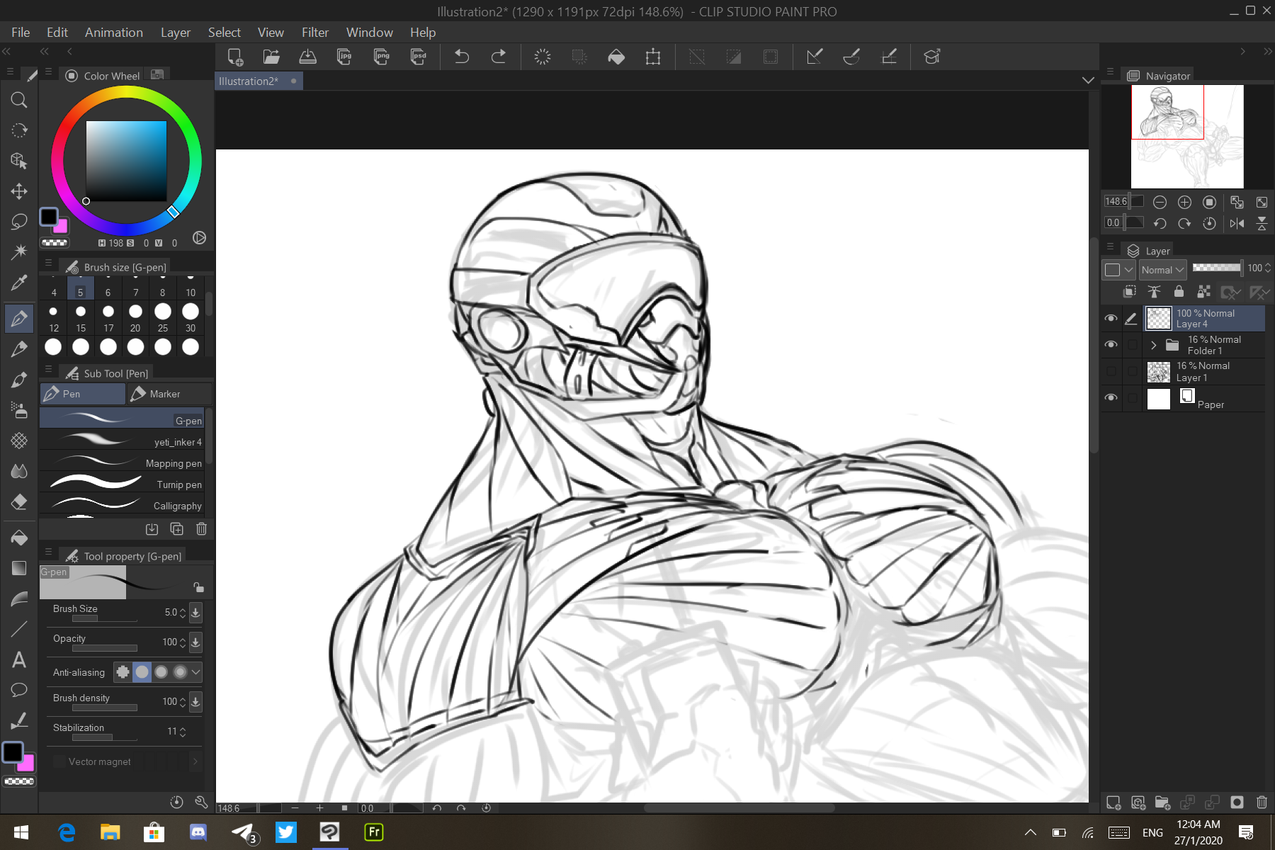Select the Move layer tool
1275x850 pixels.
(x=19, y=191)
